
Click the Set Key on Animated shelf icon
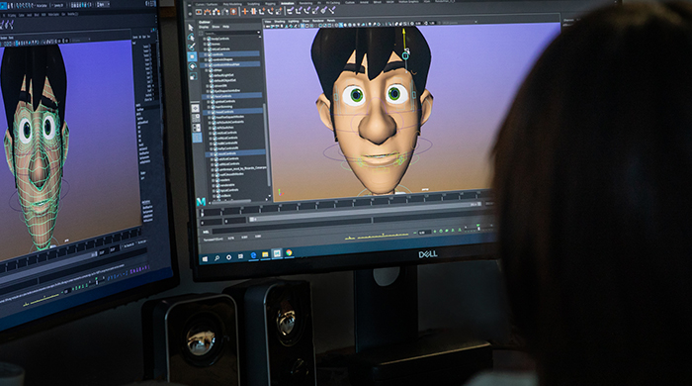pyautogui.click(x=254, y=12)
